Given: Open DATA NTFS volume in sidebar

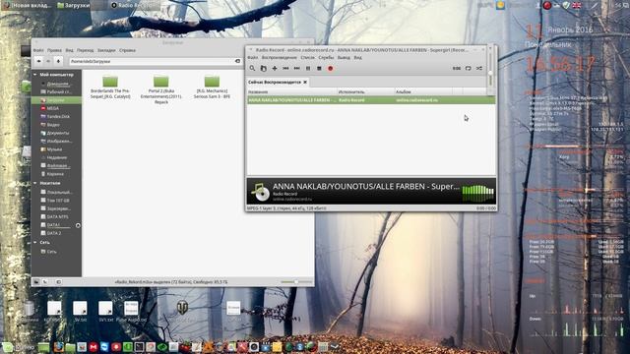Looking at the screenshot, I should pyautogui.click(x=56, y=216).
